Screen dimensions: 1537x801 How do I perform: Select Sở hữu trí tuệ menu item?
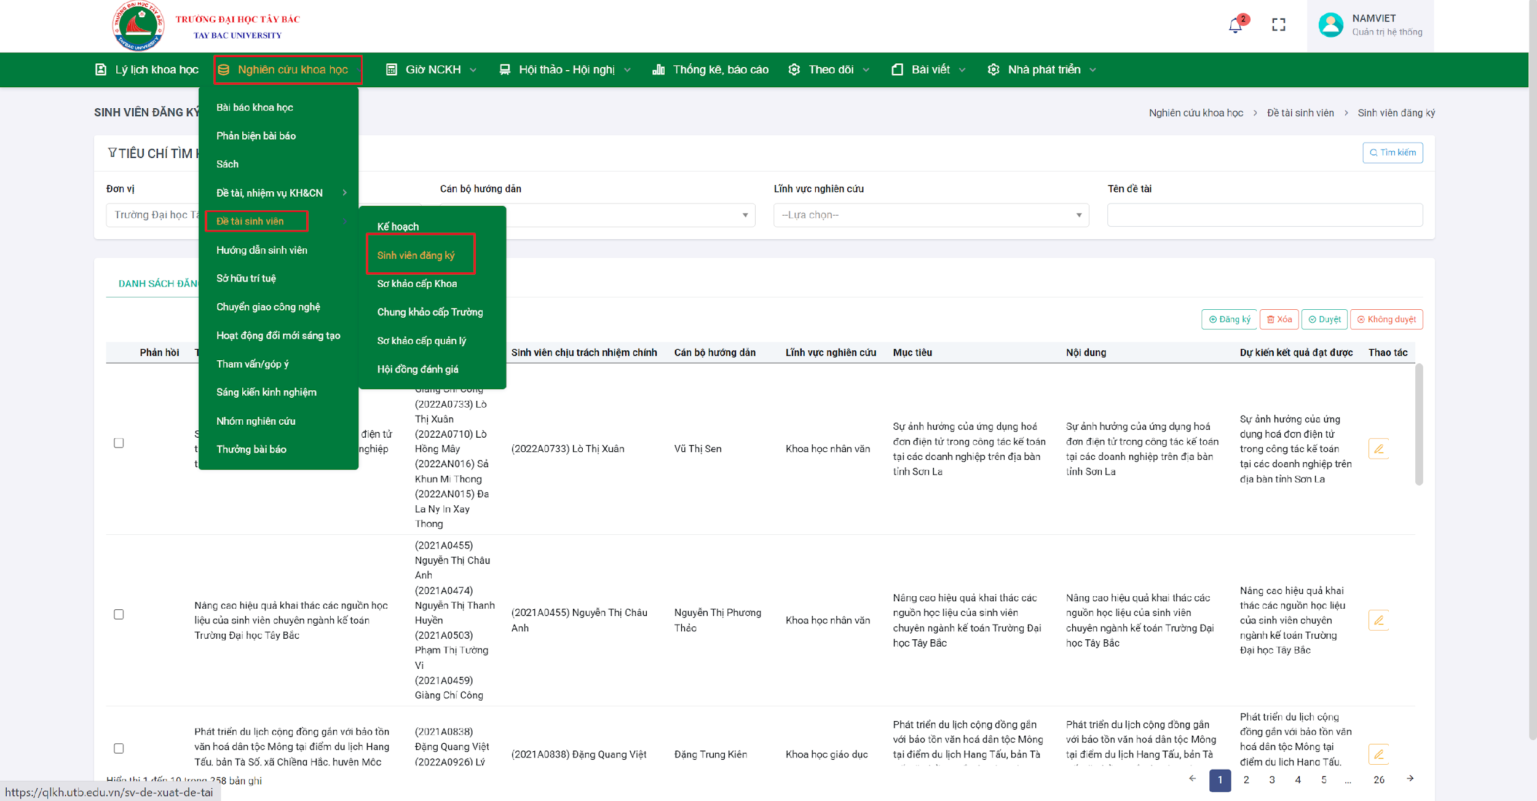[x=246, y=278]
